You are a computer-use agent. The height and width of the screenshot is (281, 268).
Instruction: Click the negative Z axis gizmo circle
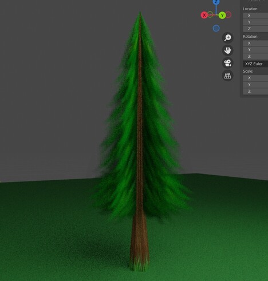[216, 29]
